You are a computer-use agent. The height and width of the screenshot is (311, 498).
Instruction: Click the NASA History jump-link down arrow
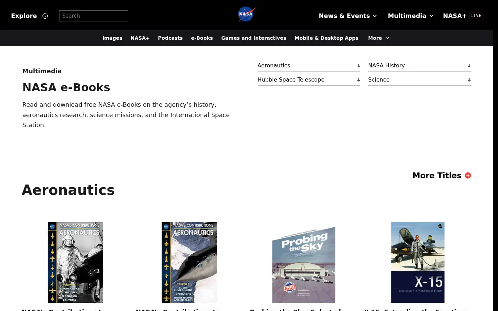click(469, 66)
